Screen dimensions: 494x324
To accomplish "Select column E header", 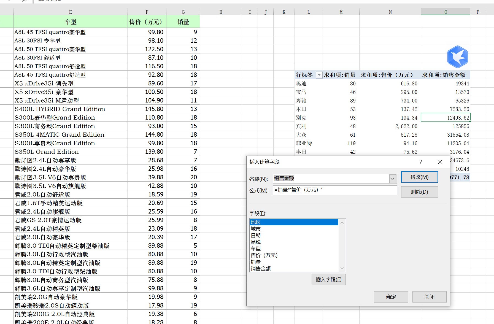I will pyautogui.click(x=71, y=12).
